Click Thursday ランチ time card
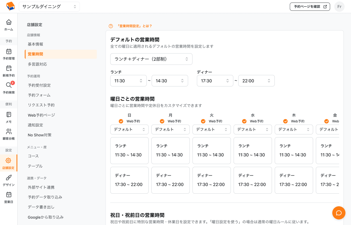 pyautogui.click(x=294, y=151)
